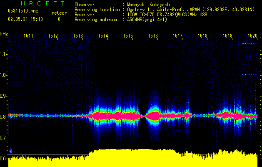The image size is (262, 167).
Task: Click the 1517 time marker
Action: tap(177, 35)
